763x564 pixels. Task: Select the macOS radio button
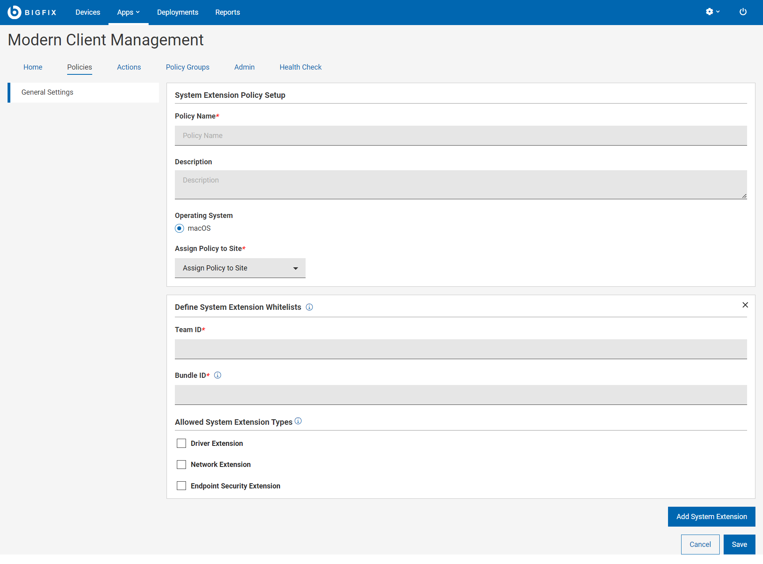click(179, 228)
